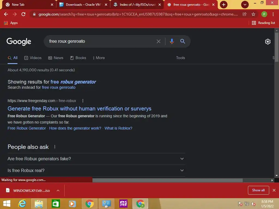Open first Chrome taskbar icon

(x=89, y=204)
